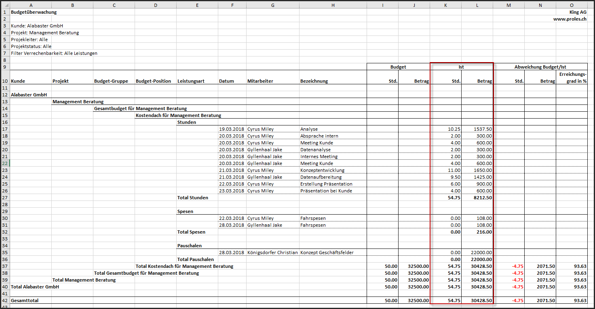
Task: Click the Mitarbeiter column heading
Action: tap(260, 81)
